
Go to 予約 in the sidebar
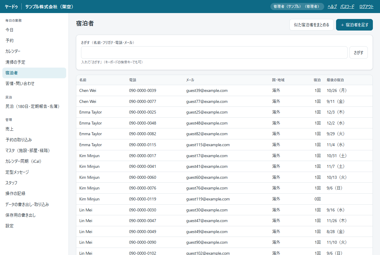[x=34, y=41]
